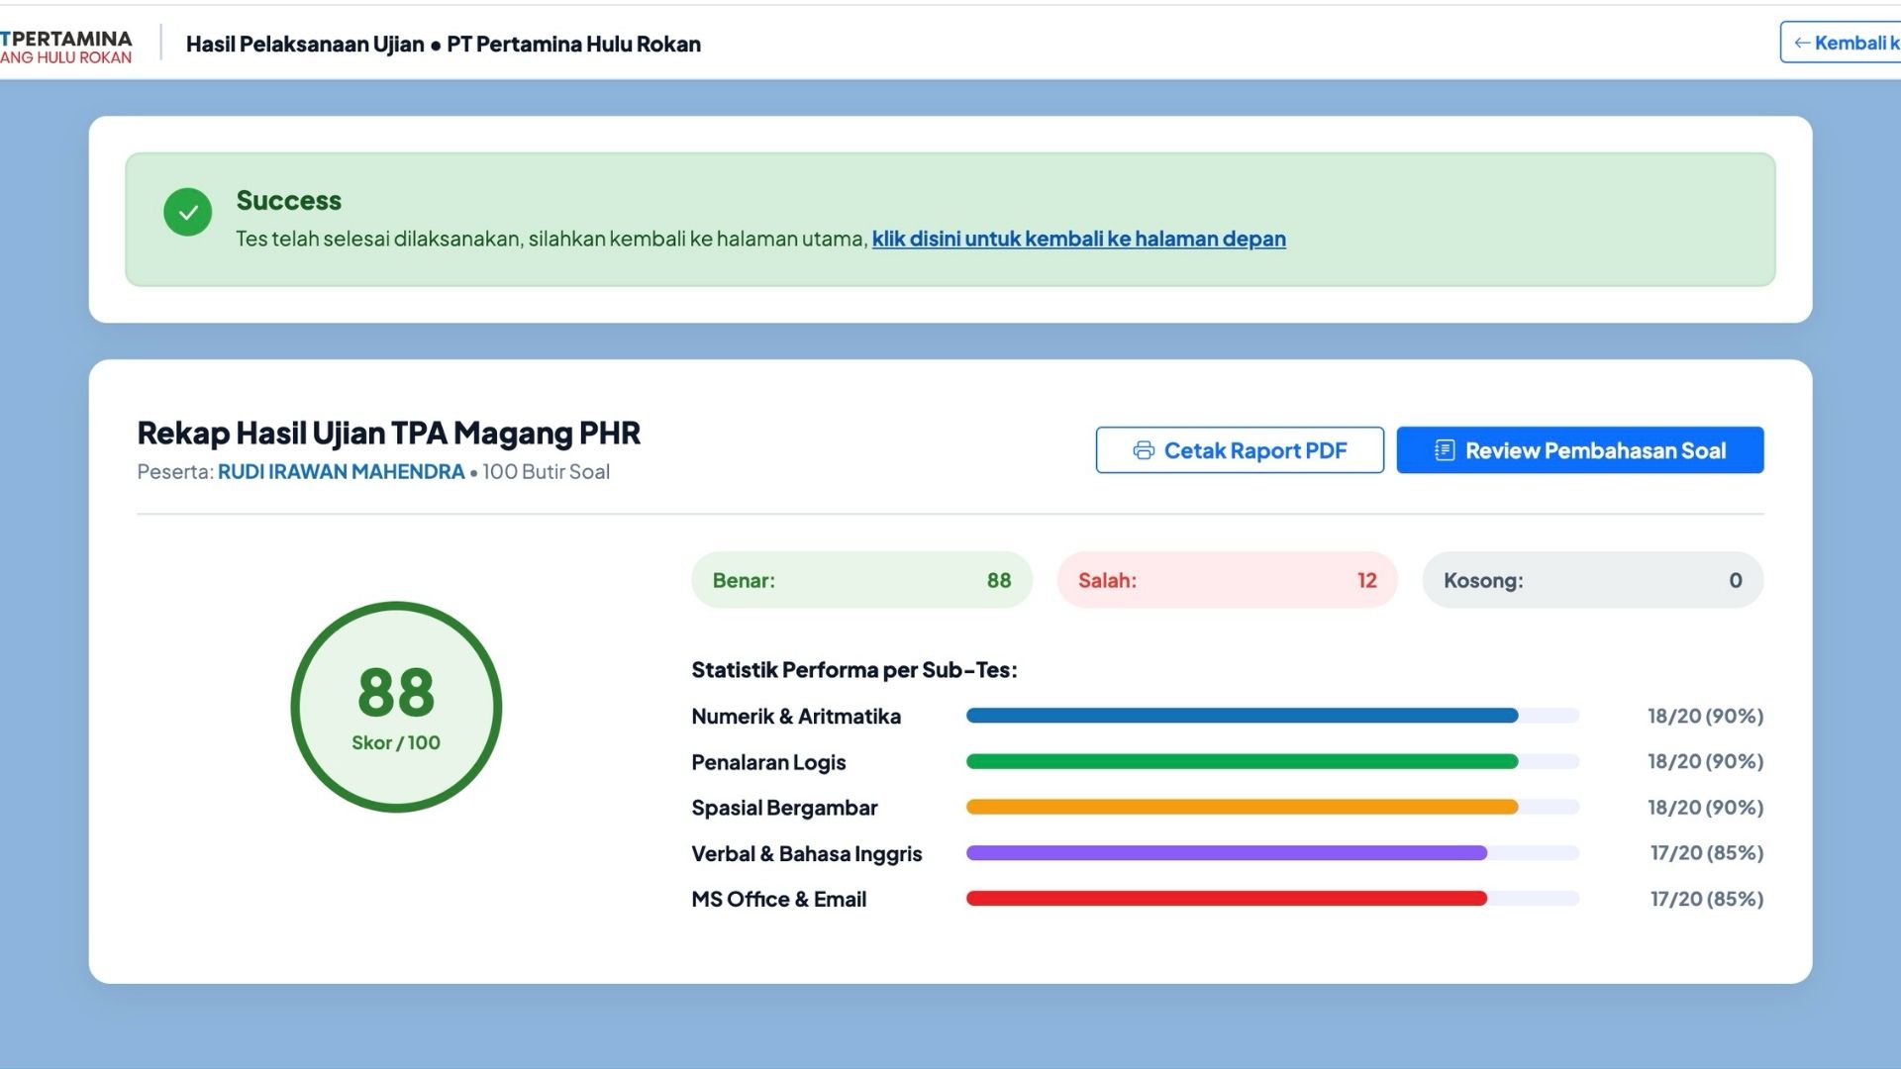The image size is (1901, 1069).
Task: Click the green success checkmark icon
Action: click(188, 212)
